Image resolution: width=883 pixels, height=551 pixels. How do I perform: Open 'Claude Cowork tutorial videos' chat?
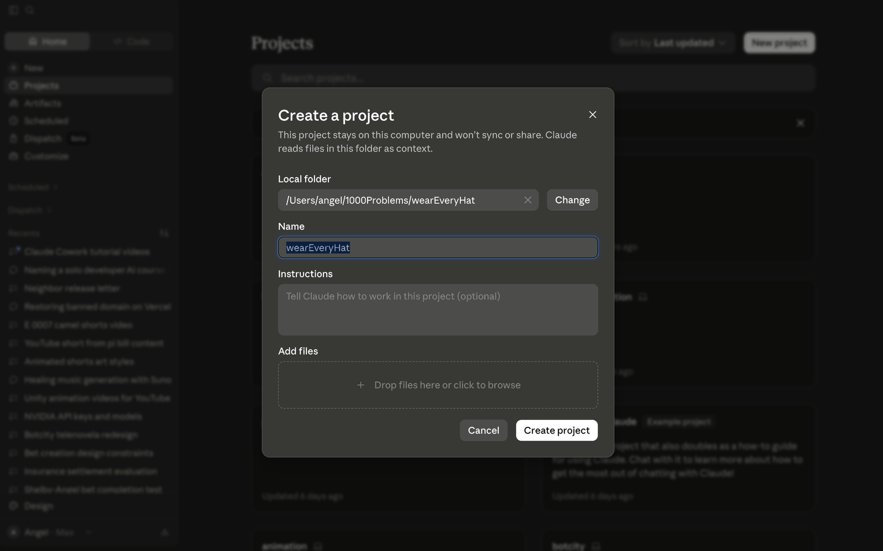tap(88, 252)
